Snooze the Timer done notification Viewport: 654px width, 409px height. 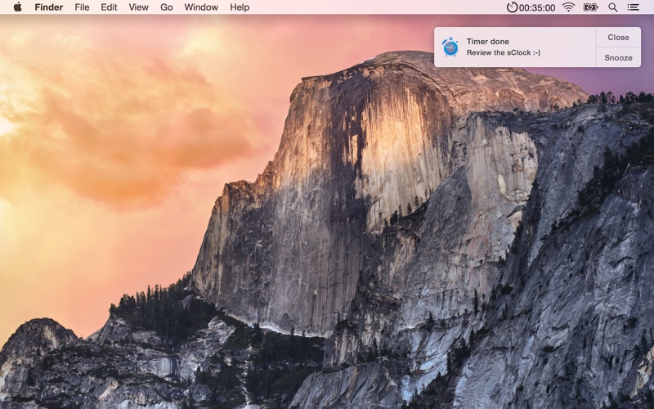(x=618, y=57)
